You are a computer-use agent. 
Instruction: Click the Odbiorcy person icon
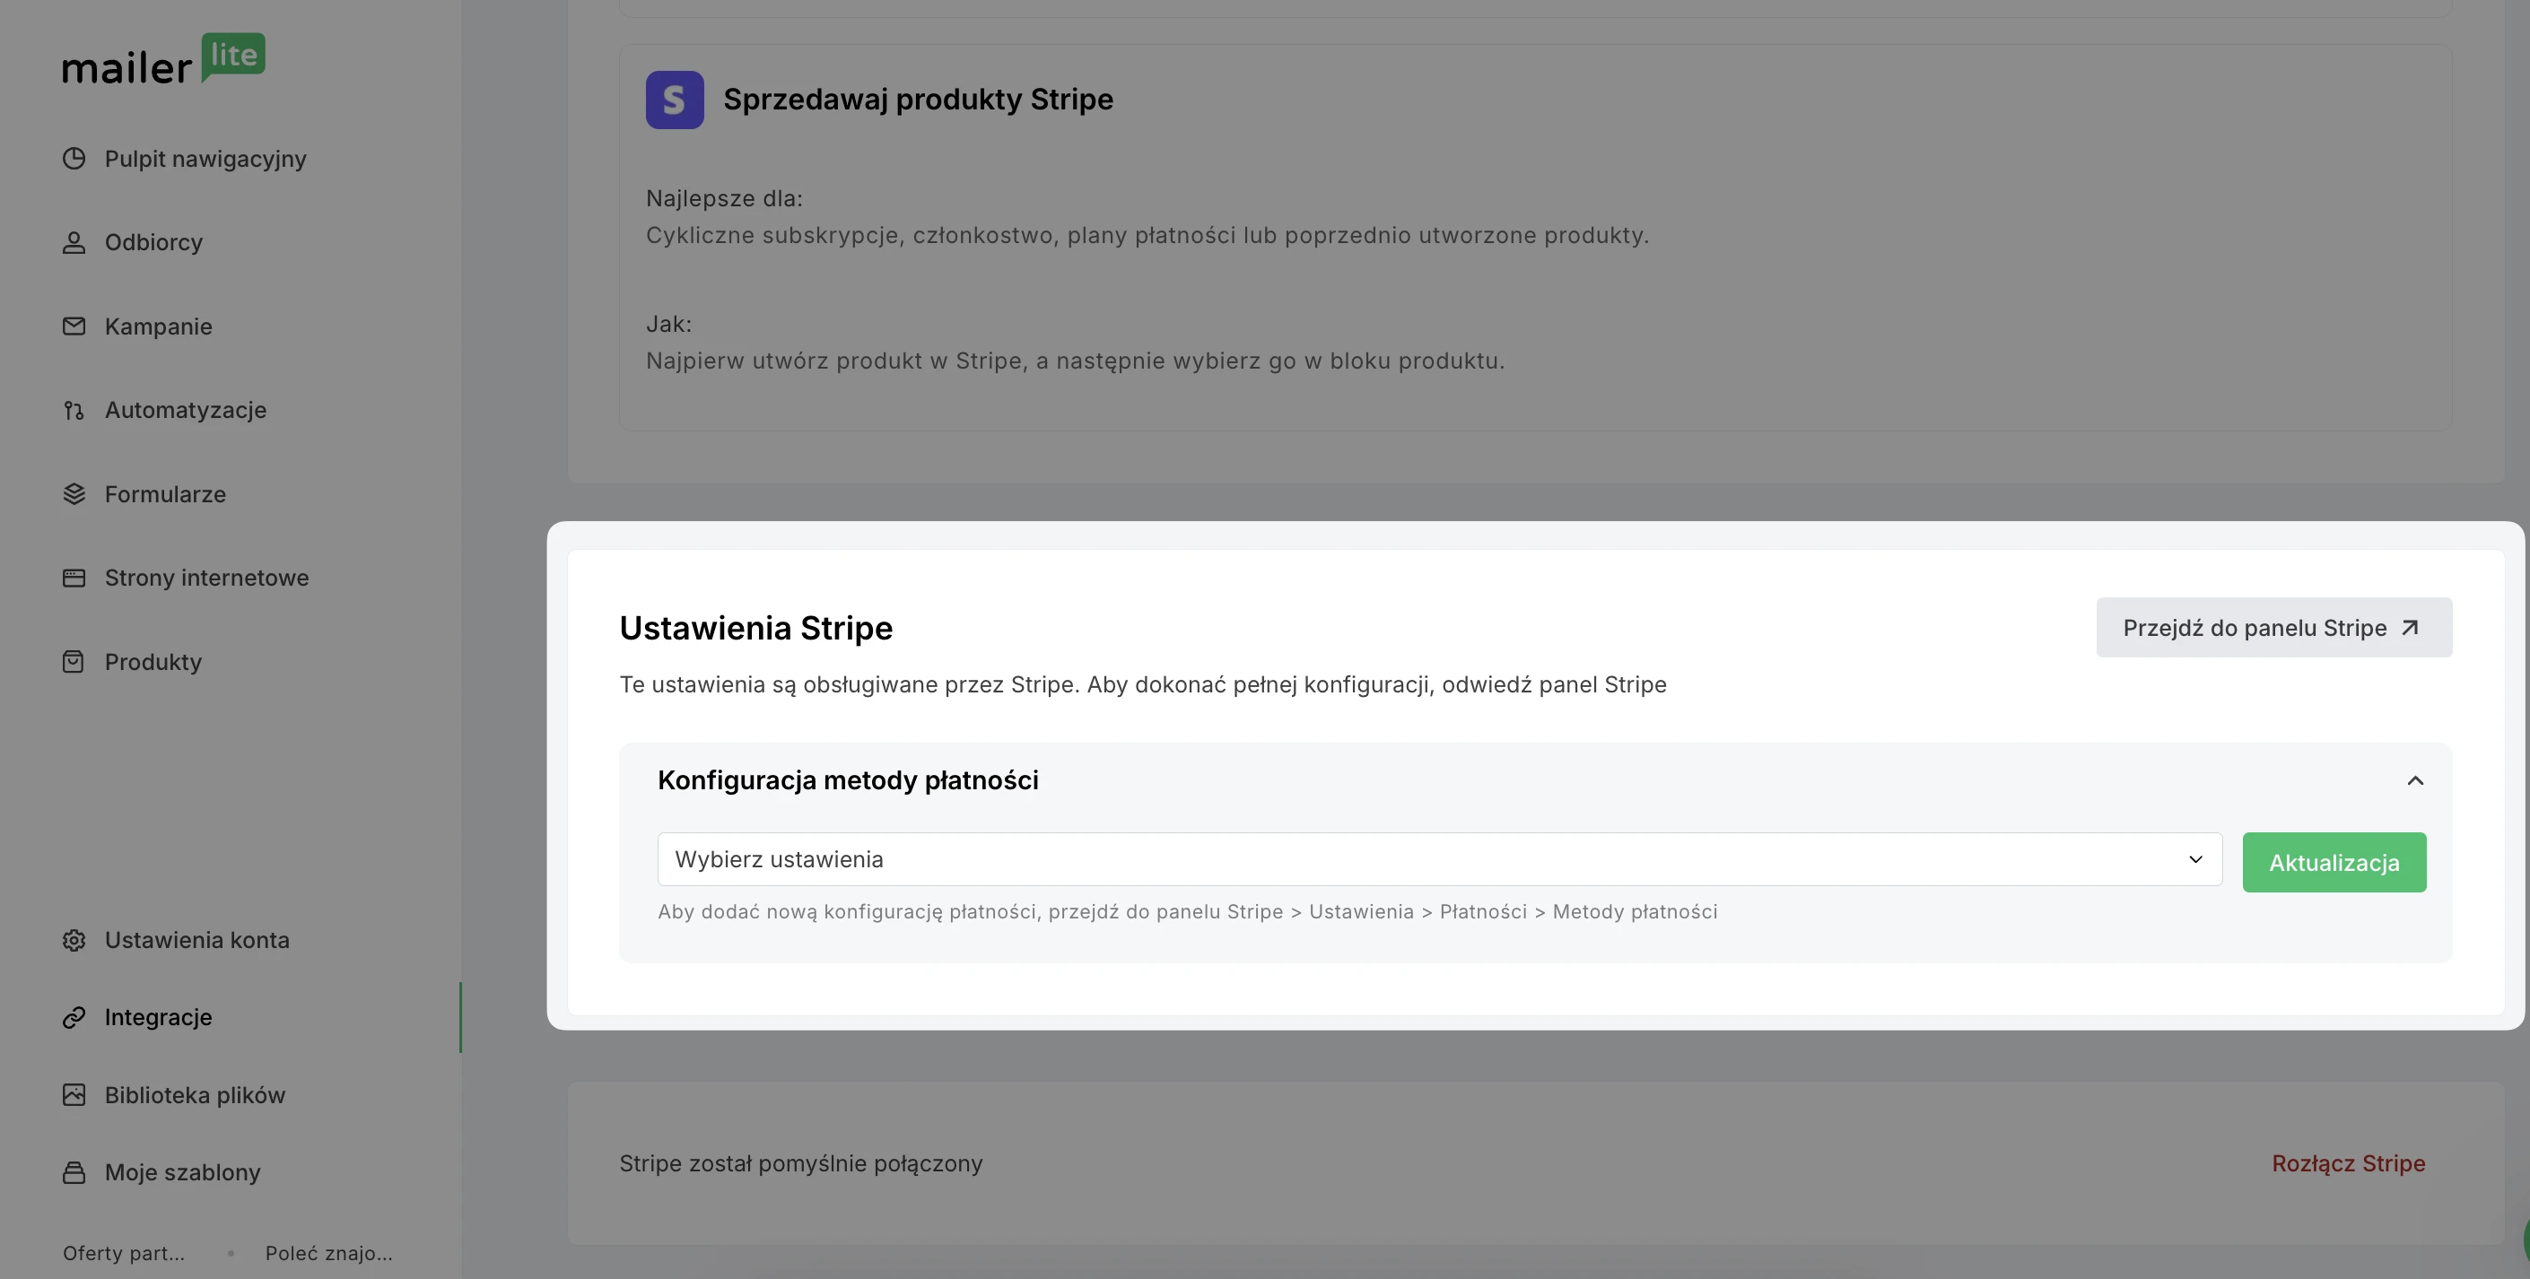coord(74,242)
